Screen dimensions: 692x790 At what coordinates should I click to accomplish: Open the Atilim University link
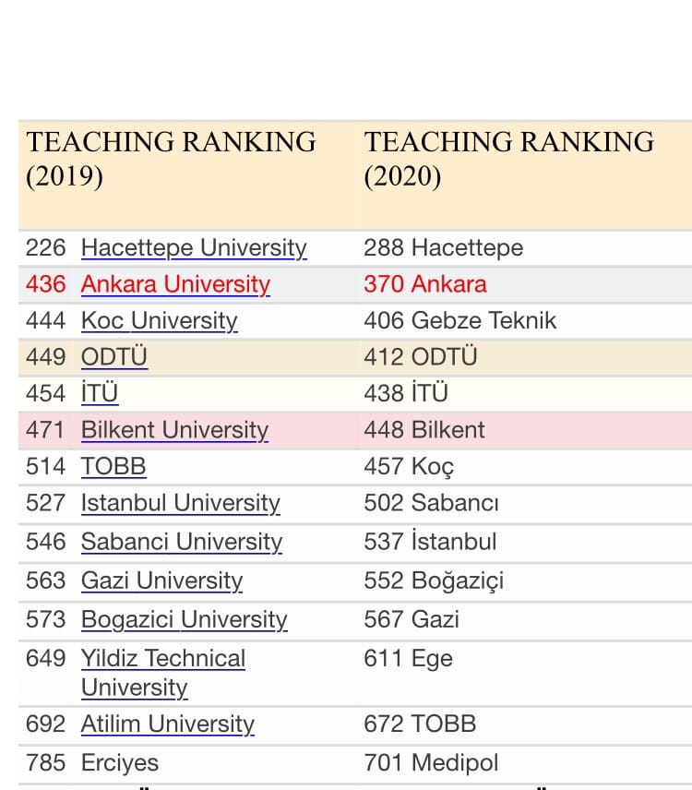[168, 724]
